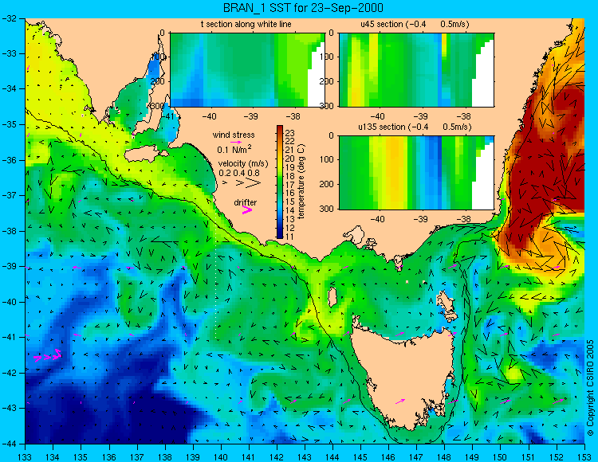Click latitude tick label "-44" on the left axis
Image resolution: width=598 pixels, height=462 pixels.
tap(9, 444)
